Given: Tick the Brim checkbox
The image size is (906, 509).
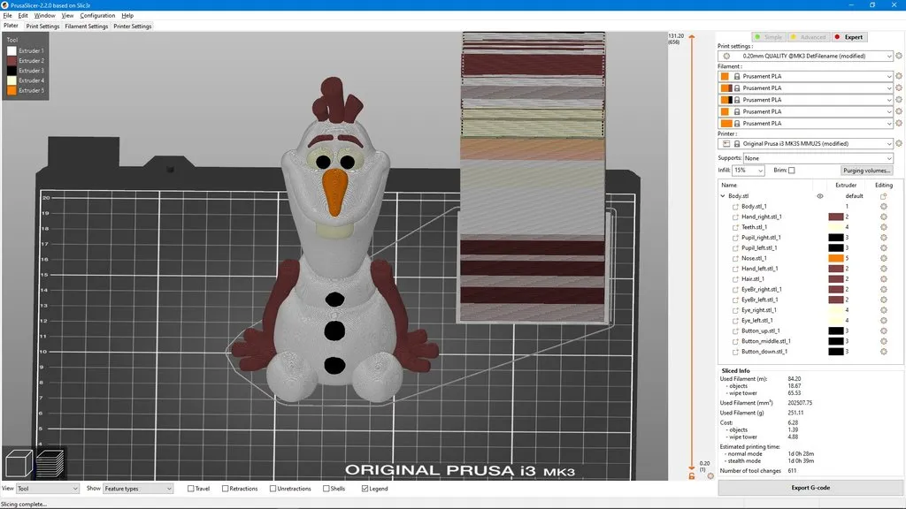Looking at the screenshot, I should (x=792, y=171).
